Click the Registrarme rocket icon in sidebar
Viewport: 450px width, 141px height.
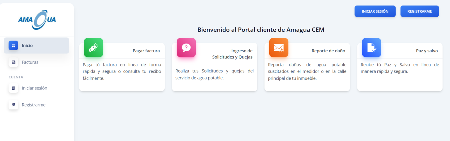coord(13,105)
